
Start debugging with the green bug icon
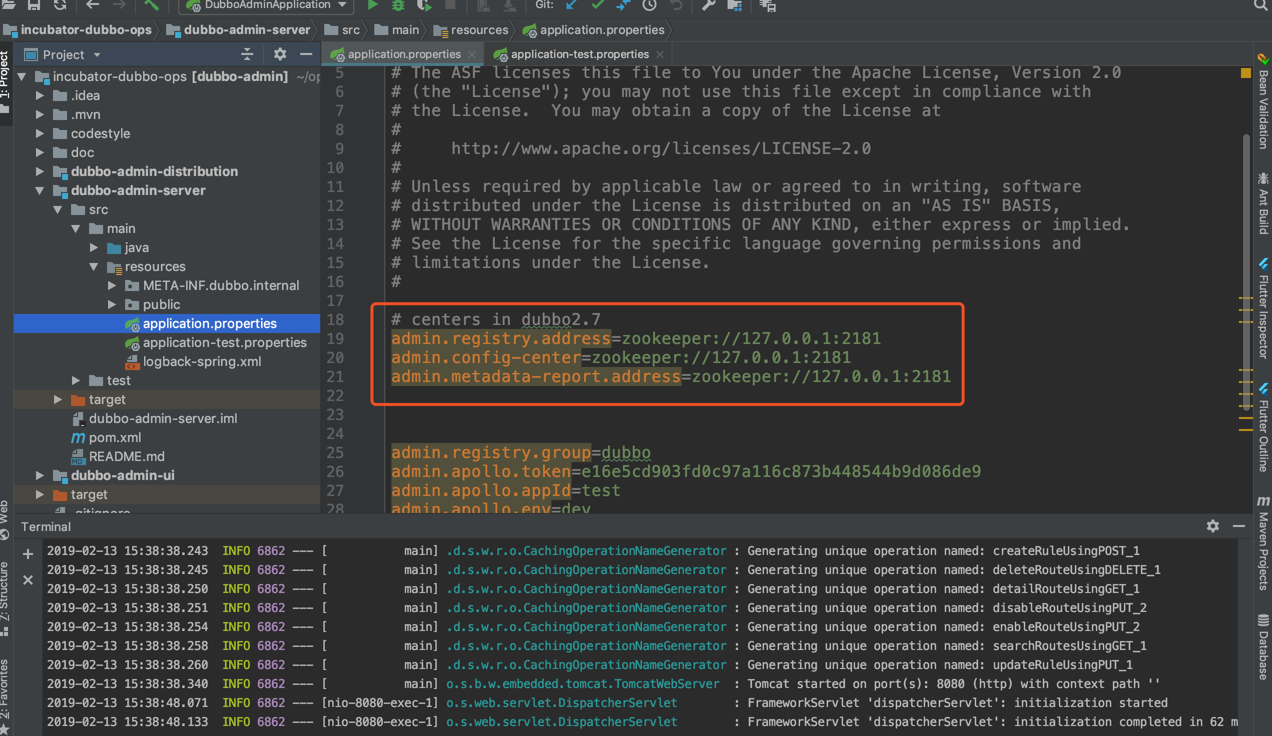(398, 5)
